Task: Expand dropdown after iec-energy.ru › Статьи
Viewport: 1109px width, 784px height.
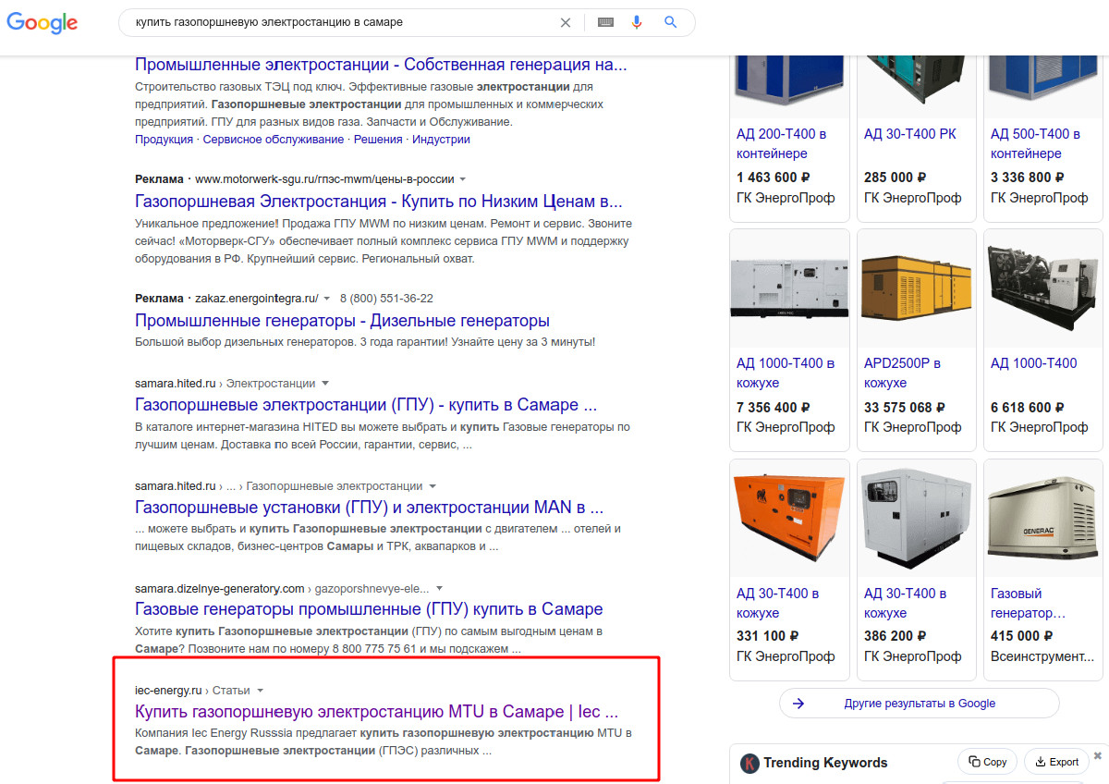Action: pyautogui.click(x=260, y=691)
